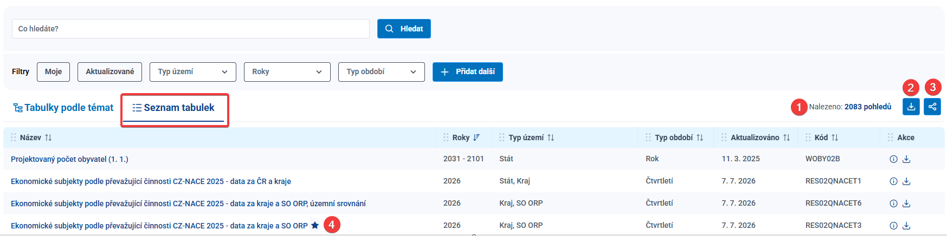Viewport: 947px width, 236px height.
Task: Sort by Typ období column arrows
Action: [700, 137]
